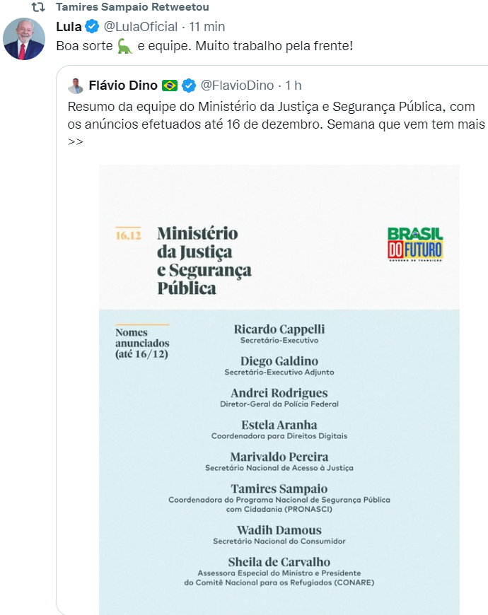Click the @FlavioDino handle
The image size is (488, 615).
click(x=238, y=86)
